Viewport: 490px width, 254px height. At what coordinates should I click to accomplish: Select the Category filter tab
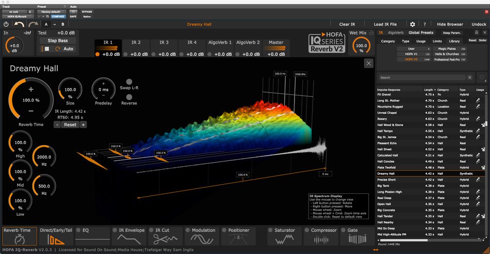coord(388,41)
